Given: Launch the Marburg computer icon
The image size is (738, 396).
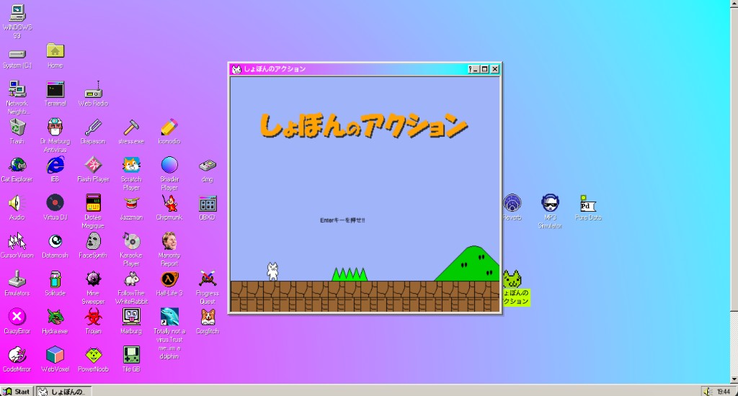Looking at the screenshot, I should pos(131,317).
